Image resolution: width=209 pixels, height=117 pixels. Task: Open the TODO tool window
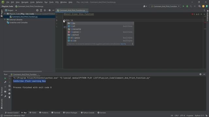[33, 113]
